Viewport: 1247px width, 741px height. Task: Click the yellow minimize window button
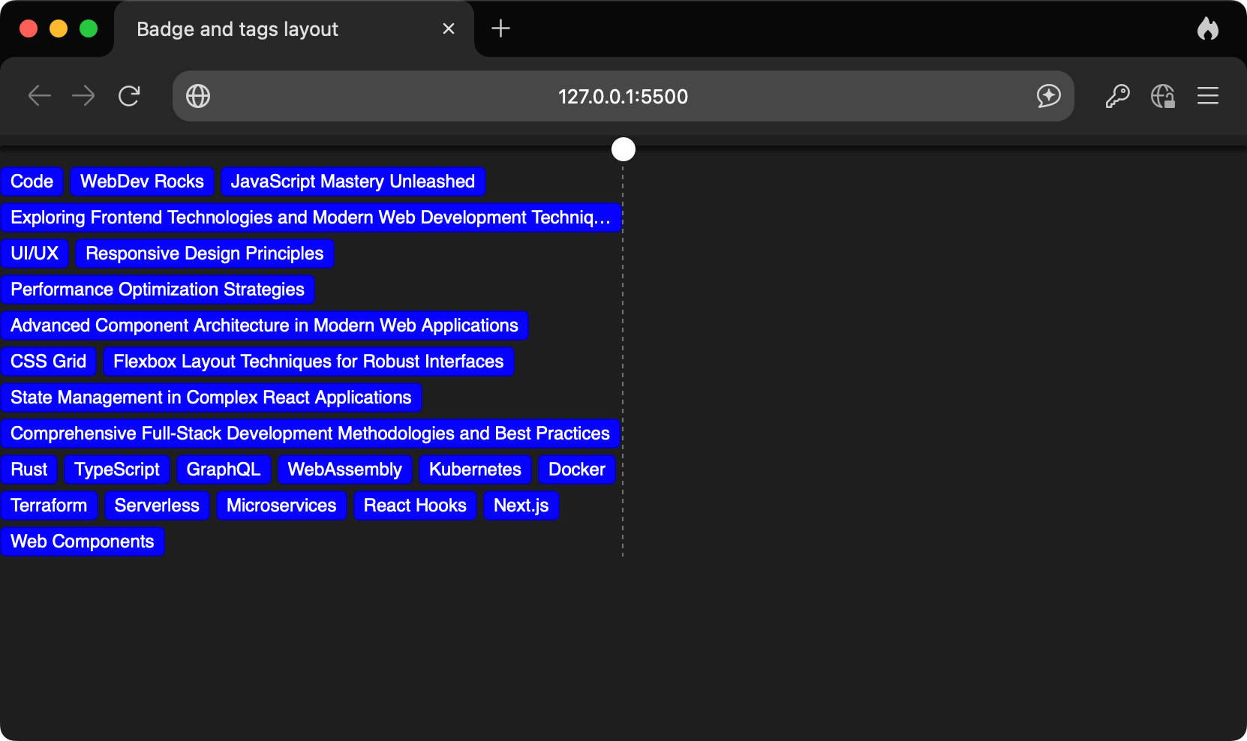point(59,28)
